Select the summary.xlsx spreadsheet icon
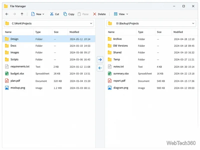 pyautogui.click(x=109, y=73)
